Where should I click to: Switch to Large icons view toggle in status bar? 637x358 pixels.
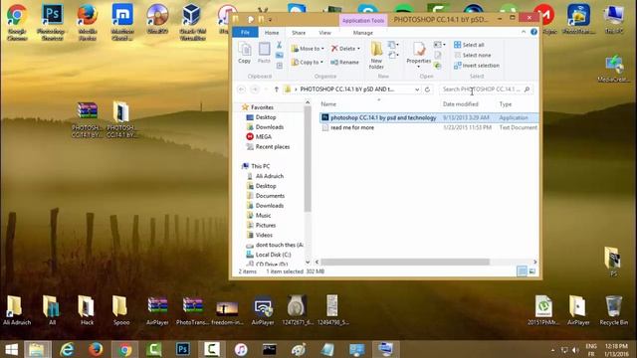(x=532, y=271)
